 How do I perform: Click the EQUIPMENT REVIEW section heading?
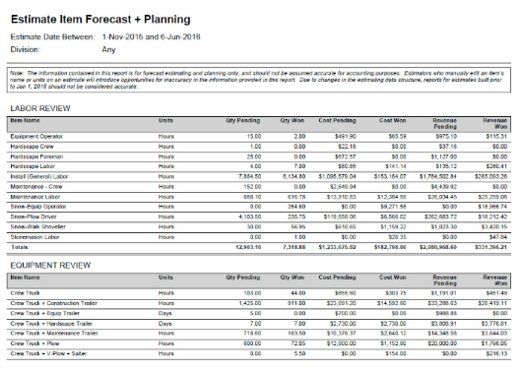click(50, 266)
